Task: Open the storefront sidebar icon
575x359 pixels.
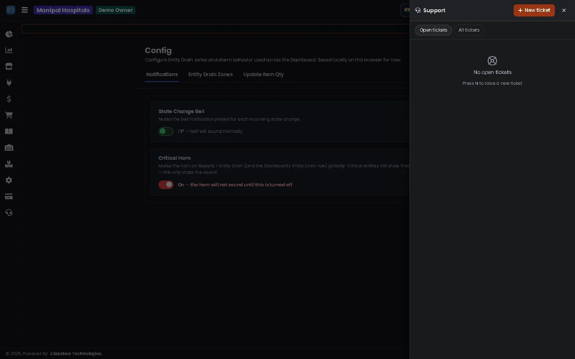Action: 9,66
